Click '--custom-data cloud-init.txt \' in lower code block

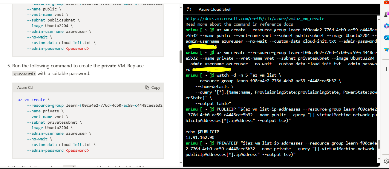pos(62,145)
